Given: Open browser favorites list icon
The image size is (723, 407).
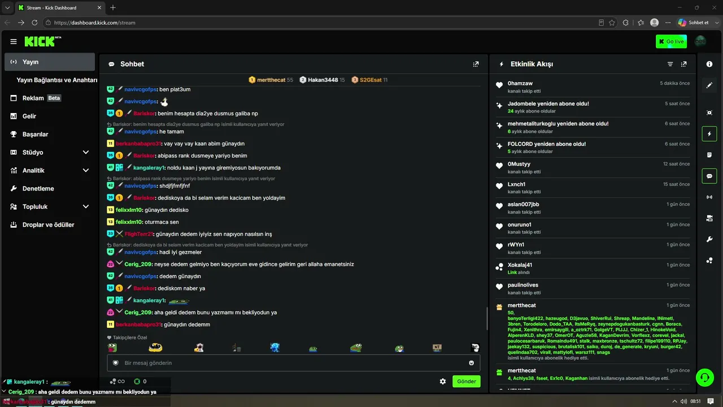Looking at the screenshot, I should [x=641, y=23].
